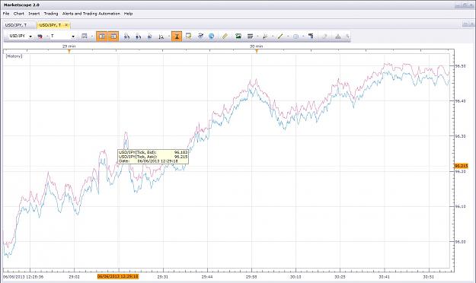Open the magnifier zoom dropdown arrow
The image size is (476, 283).
[x=169, y=37]
